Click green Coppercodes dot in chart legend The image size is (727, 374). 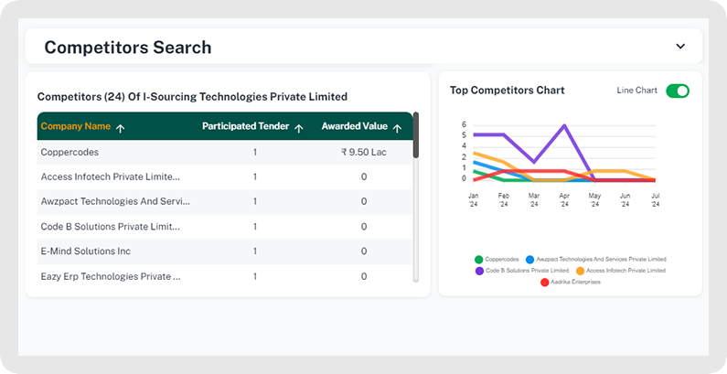tap(479, 259)
